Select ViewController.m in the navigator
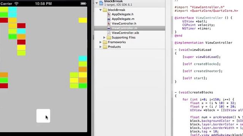This screenshot has height=136, width=243. point(125,28)
